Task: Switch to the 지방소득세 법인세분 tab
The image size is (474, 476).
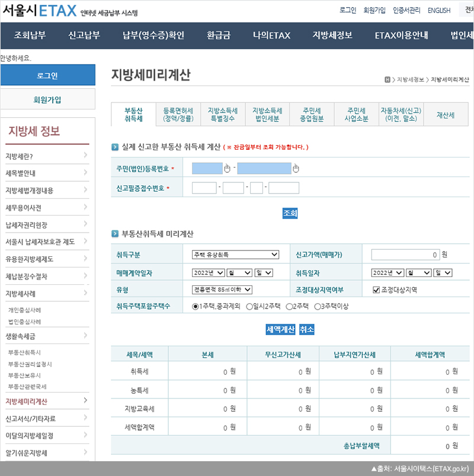Action: tap(267, 114)
